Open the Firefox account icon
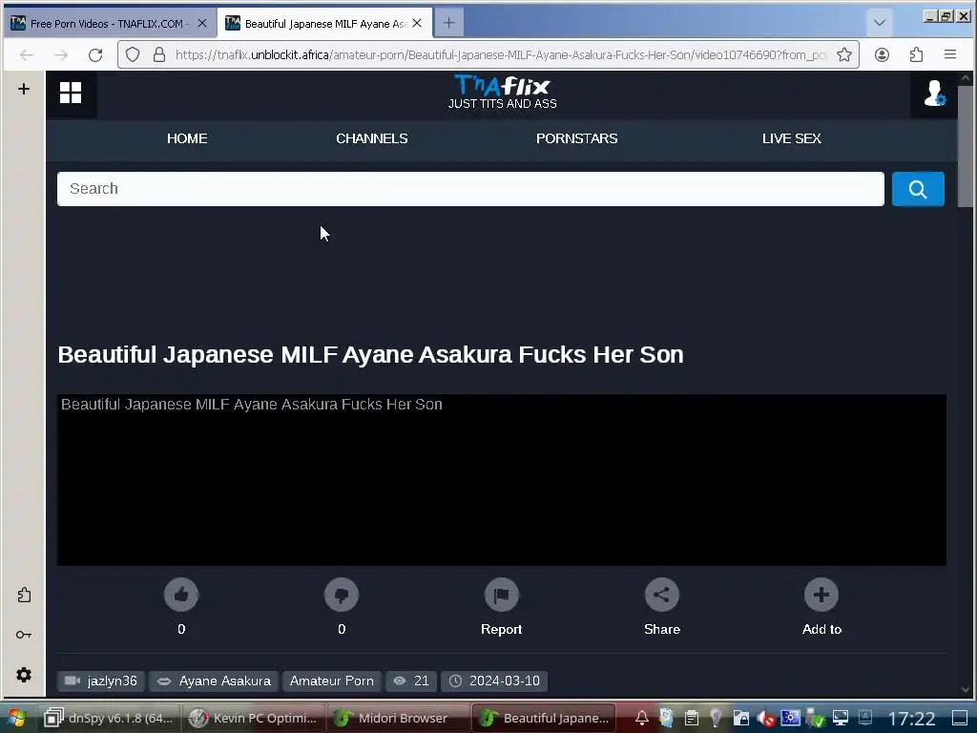The image size is (977, 733). pyautogui.click(x=882, y=54)
